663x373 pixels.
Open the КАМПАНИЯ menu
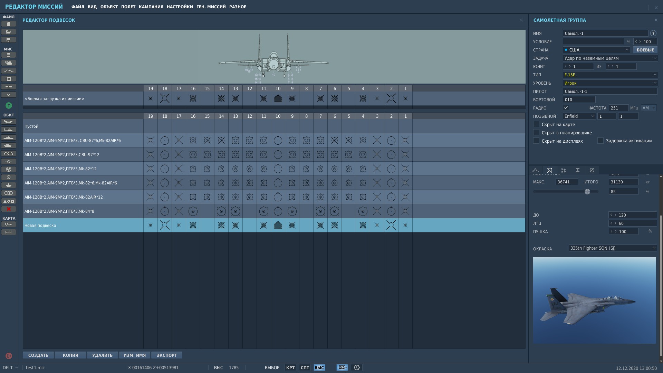pyautogui.click(x=151, y=7)
